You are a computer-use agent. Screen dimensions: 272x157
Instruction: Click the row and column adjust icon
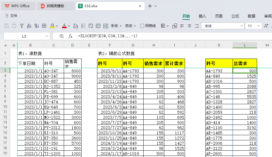click(76, 26)
